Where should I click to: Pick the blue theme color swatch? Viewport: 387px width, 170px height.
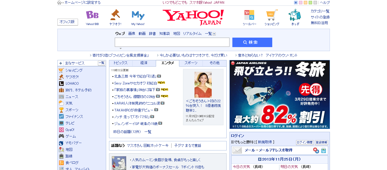click(296, 3)
